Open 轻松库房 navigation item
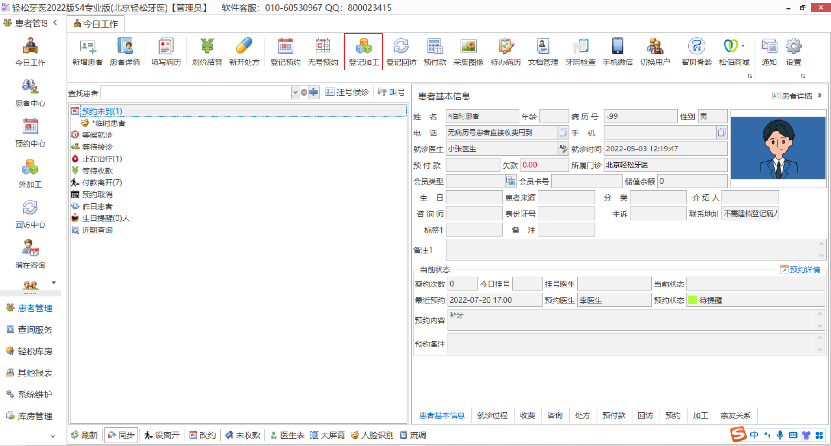The image size is (831, 446). click(30, 351)
